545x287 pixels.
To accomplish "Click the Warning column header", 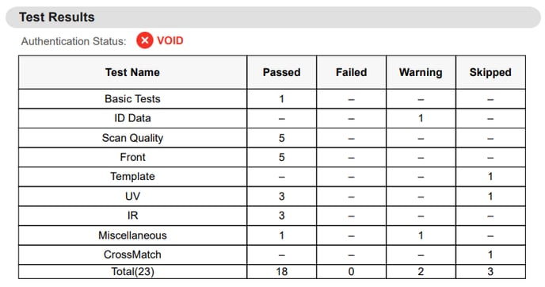I will (421, 72).
